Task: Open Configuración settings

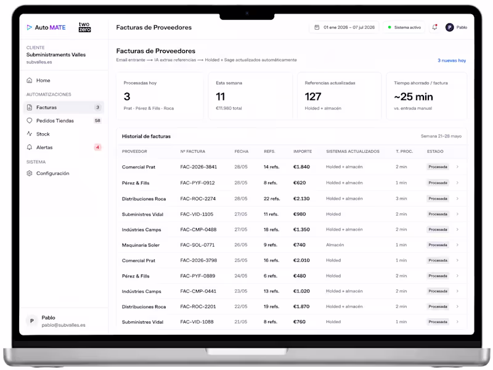Action: [63, 173]
